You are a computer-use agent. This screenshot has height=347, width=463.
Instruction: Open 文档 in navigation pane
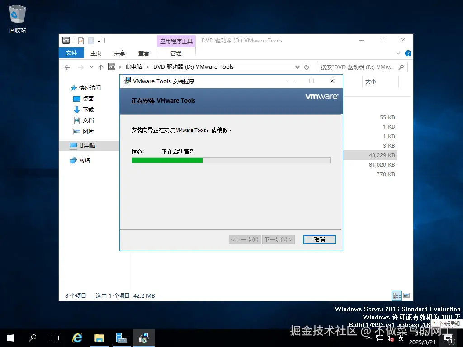tap(83, 120)
